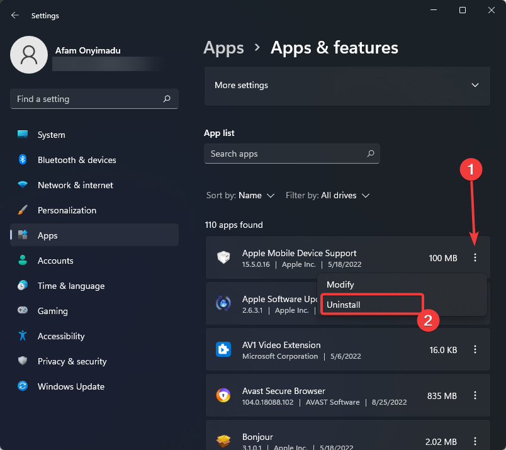The width and height of the screenshot is (506, 450).
Task: Click the Accounts person icon
Action: (23, 260)
